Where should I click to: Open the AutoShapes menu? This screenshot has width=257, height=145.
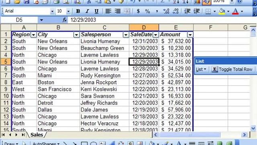[46, 143]
